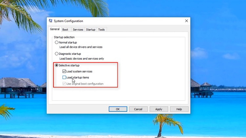Click the Cancel button

[x=138, y=109]
